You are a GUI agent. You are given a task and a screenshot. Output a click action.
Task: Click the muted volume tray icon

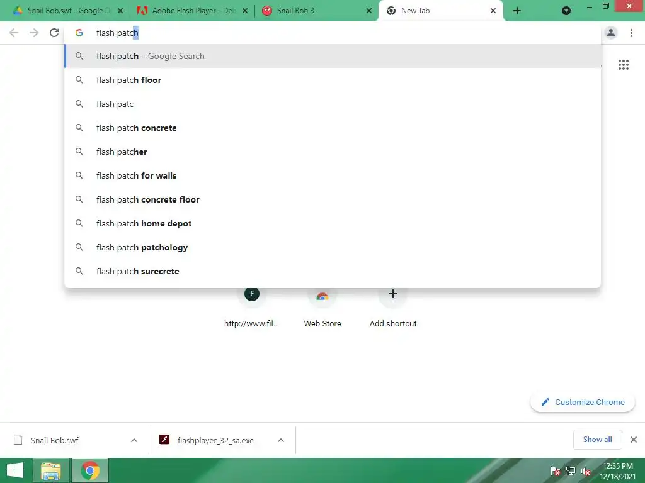point(586,470)
